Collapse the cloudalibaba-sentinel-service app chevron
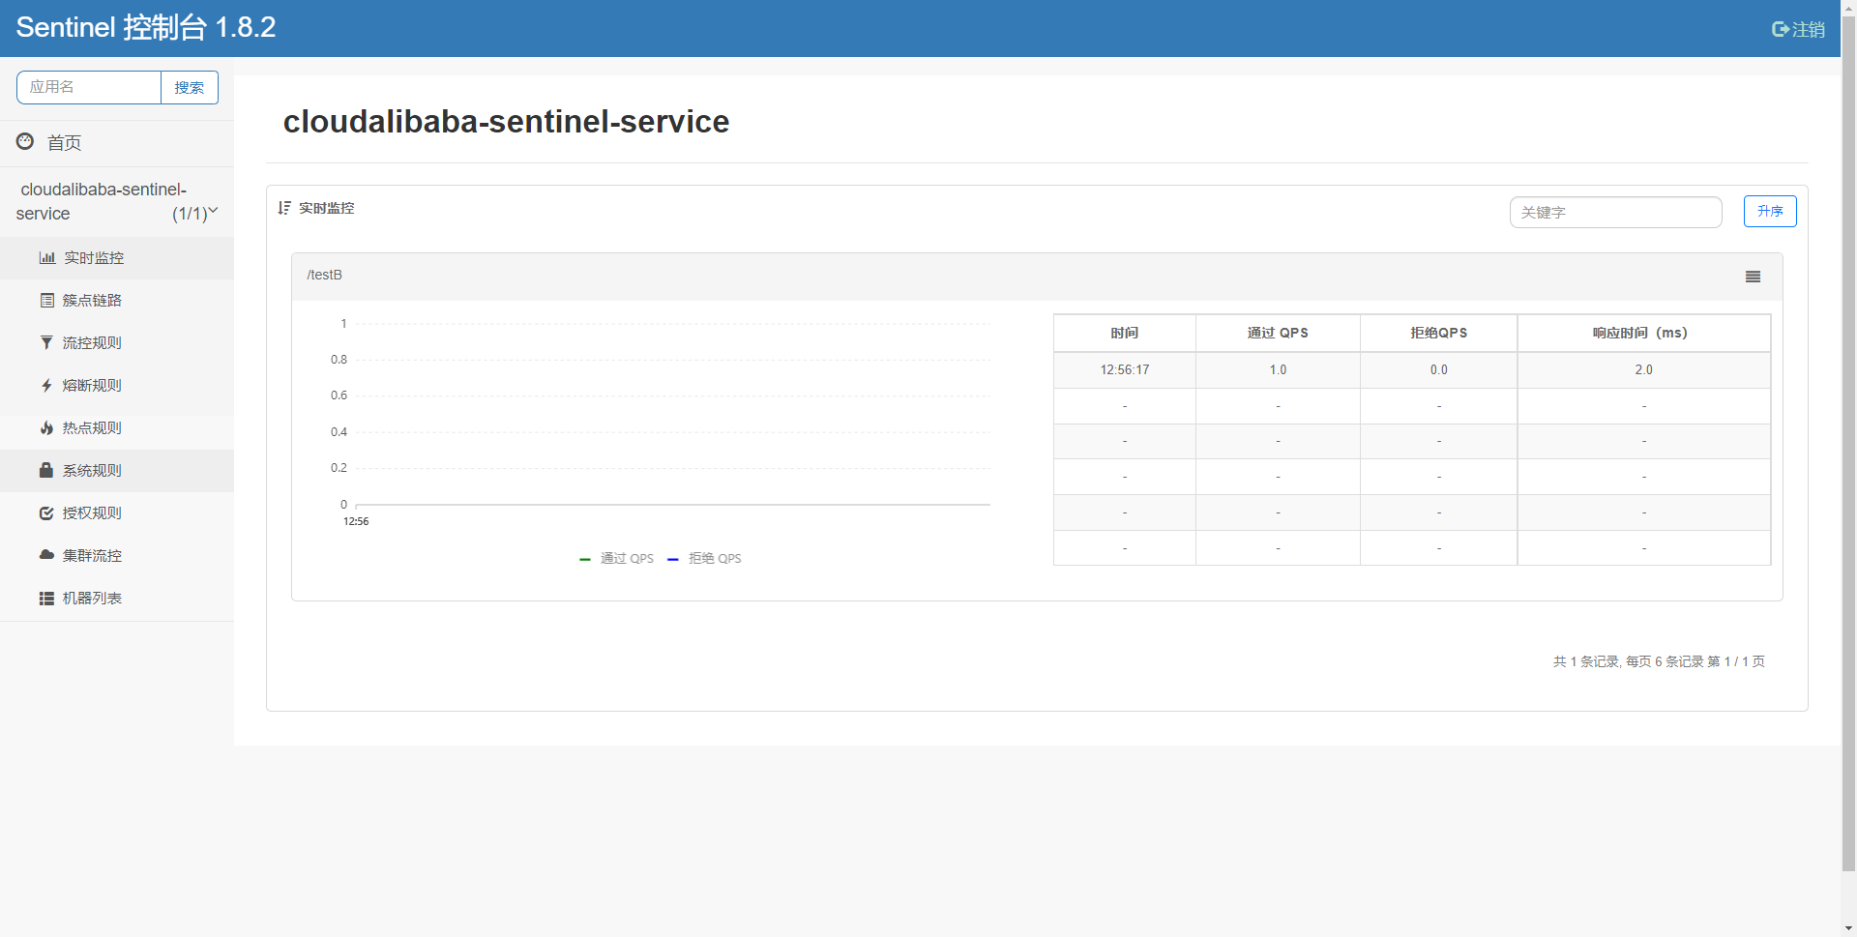Image resolution: width=1857 pixels, height=937 pixels. [x=213, y=211]
